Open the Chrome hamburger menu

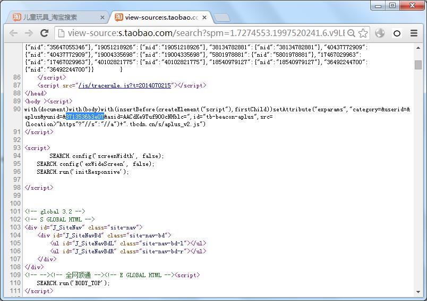pyautogui.click(x=414, y=33)
